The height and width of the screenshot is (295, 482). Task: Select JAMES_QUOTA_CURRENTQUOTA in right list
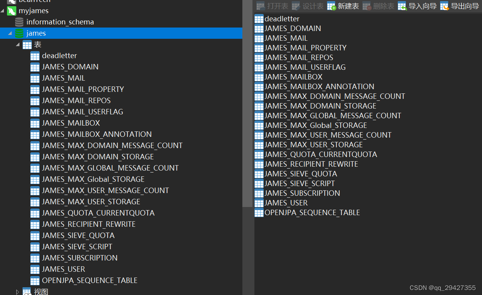[321, 154]
